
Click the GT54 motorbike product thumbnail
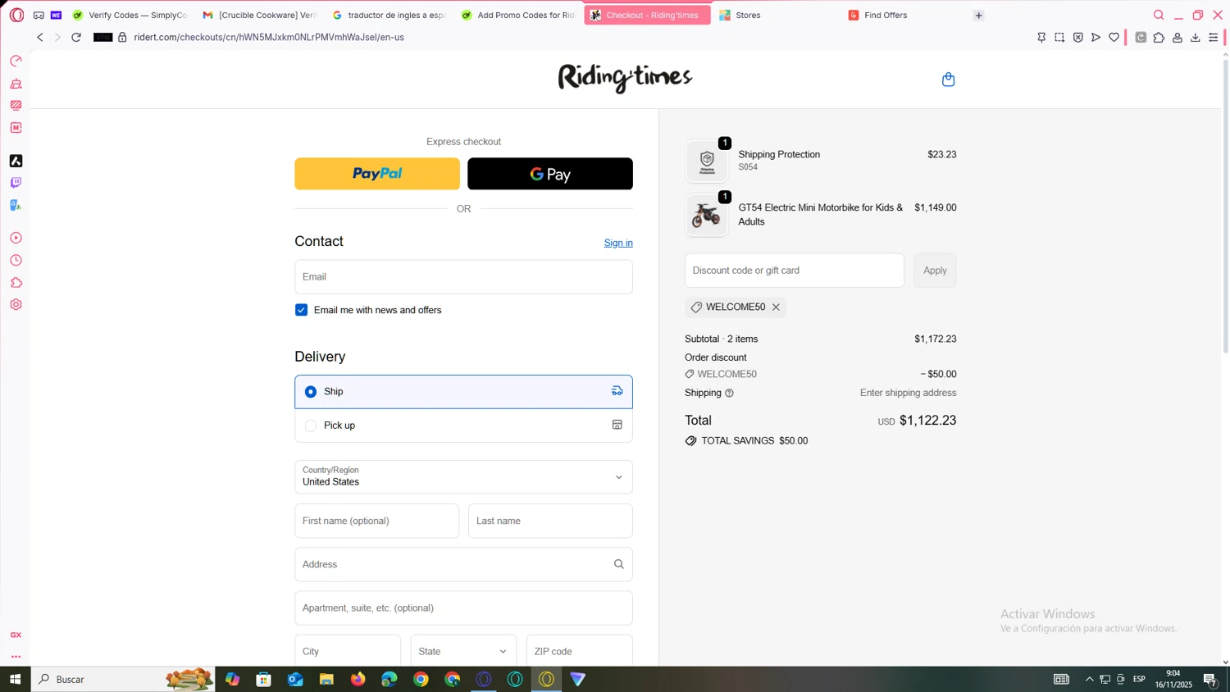[706, 216]
